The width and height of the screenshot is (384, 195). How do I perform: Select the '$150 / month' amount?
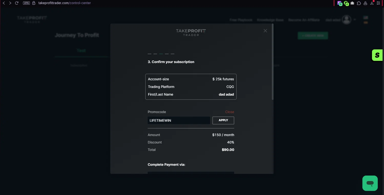point(223,135)
